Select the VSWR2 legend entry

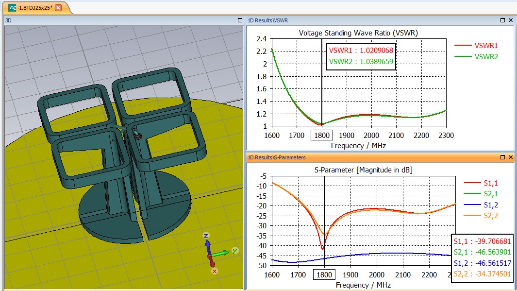coord(486,56)
